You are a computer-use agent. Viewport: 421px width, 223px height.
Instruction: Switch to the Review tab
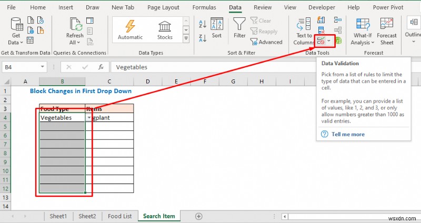[263, 7]
